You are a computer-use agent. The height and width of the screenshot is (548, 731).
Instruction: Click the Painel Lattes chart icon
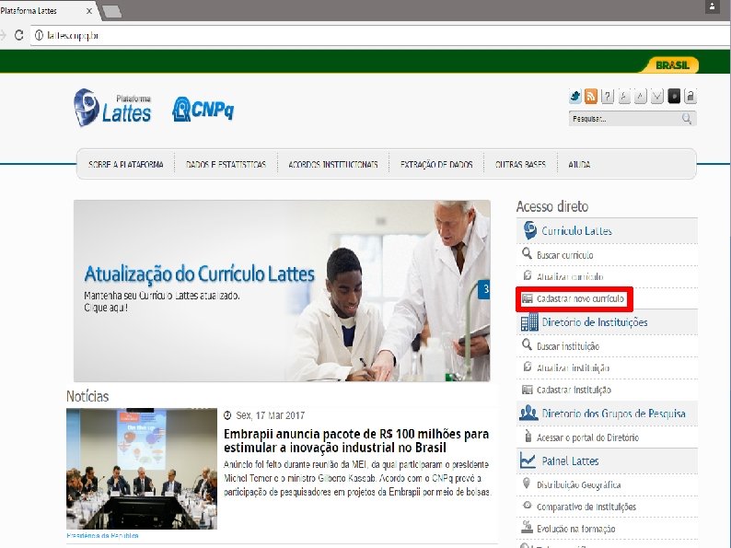[x=528, y=461]
